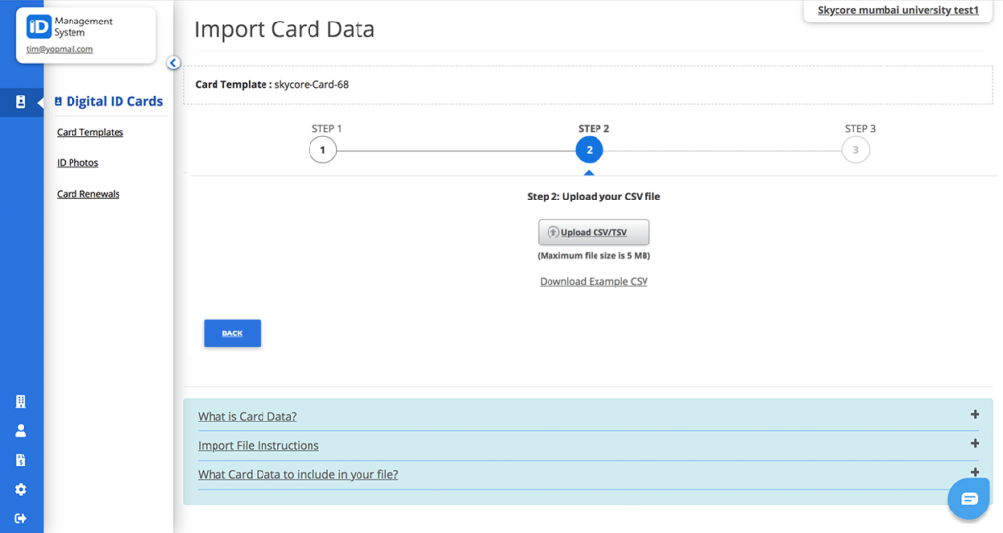Open the user profile icon in sidebar
Screen dimensions: 1003x533
[x=21, y=431]
